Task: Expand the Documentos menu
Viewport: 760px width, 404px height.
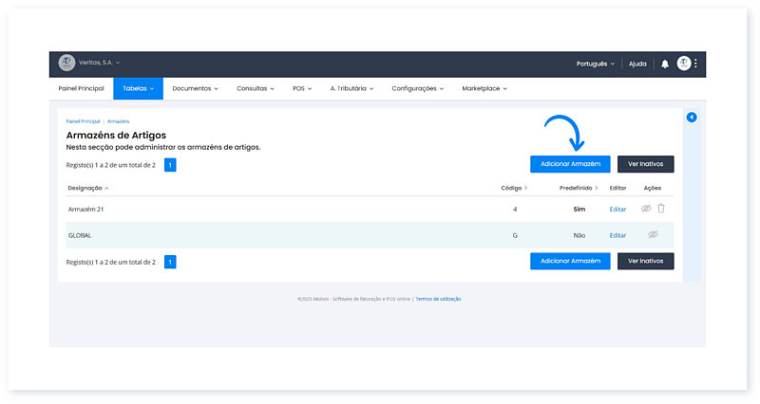Action: coord(195,88)
